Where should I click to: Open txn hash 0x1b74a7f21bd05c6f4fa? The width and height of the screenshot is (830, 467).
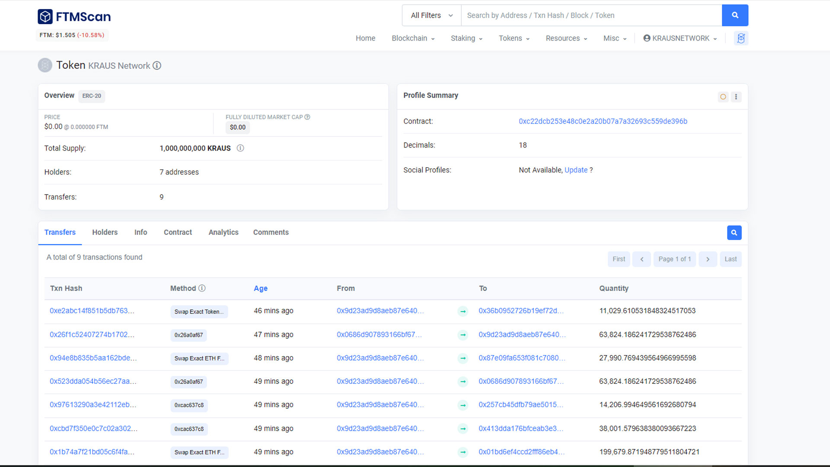point(92,451)
